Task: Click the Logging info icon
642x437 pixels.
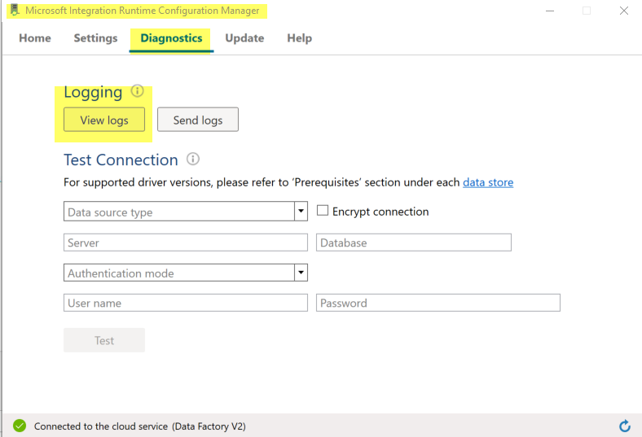Action: (137, 91)
